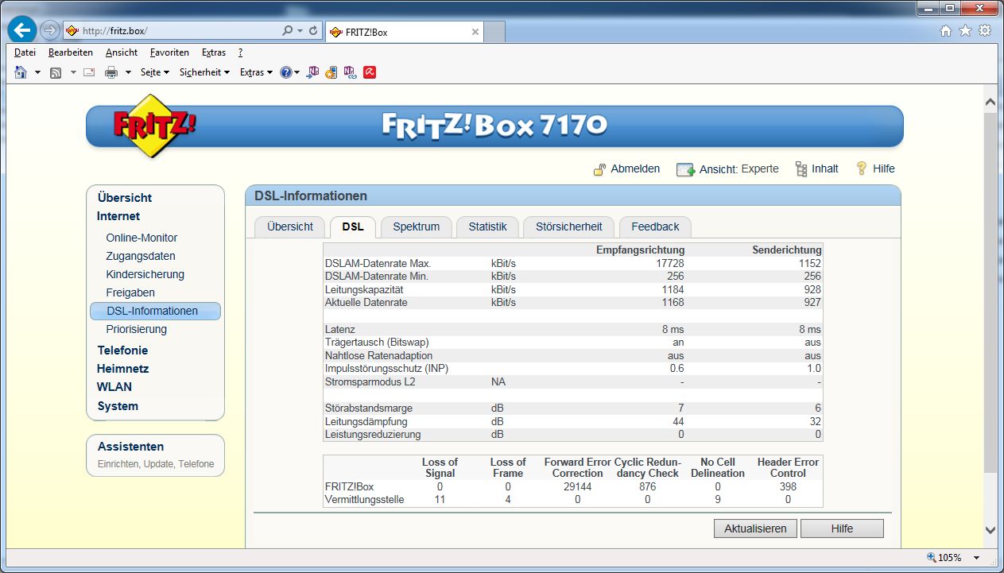The width and height of the screenshot is (1004, 573).
Task: Open the Extras menu in menu bar
Action: (x=214, y=52)
